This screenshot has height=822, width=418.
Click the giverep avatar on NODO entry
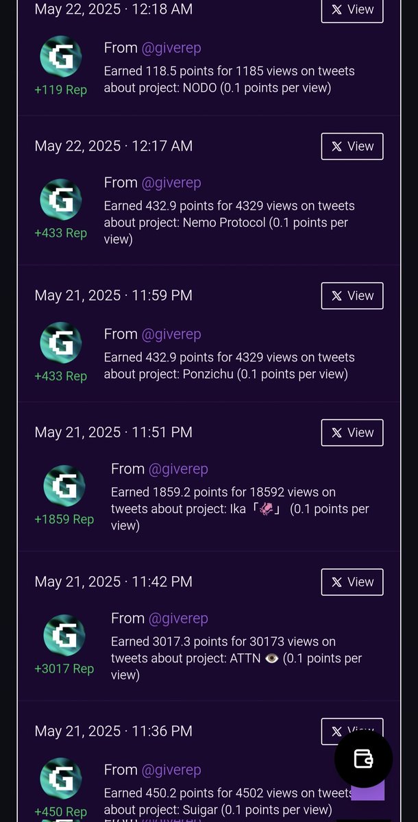pos(61,56)
